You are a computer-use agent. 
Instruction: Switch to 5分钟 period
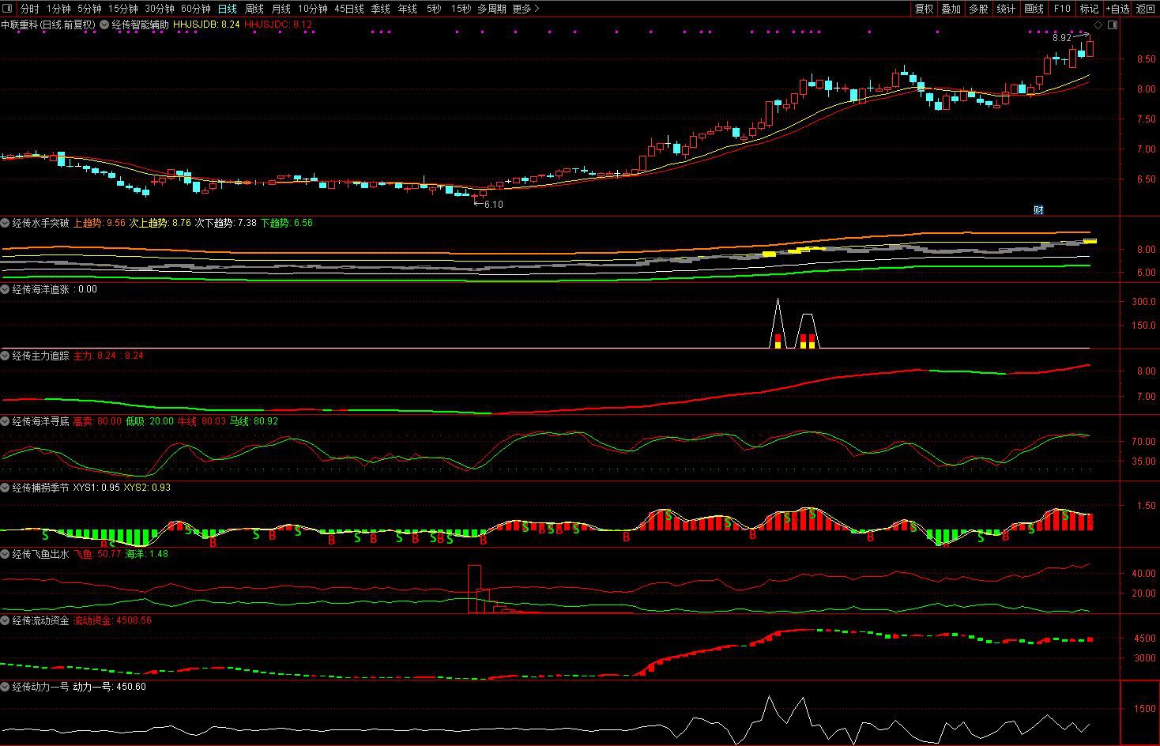pos(89,9)
